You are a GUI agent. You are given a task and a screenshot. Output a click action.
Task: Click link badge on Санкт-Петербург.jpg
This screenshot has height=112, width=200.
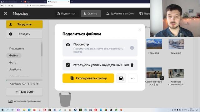pyautogui.click(x=162, y=78)
